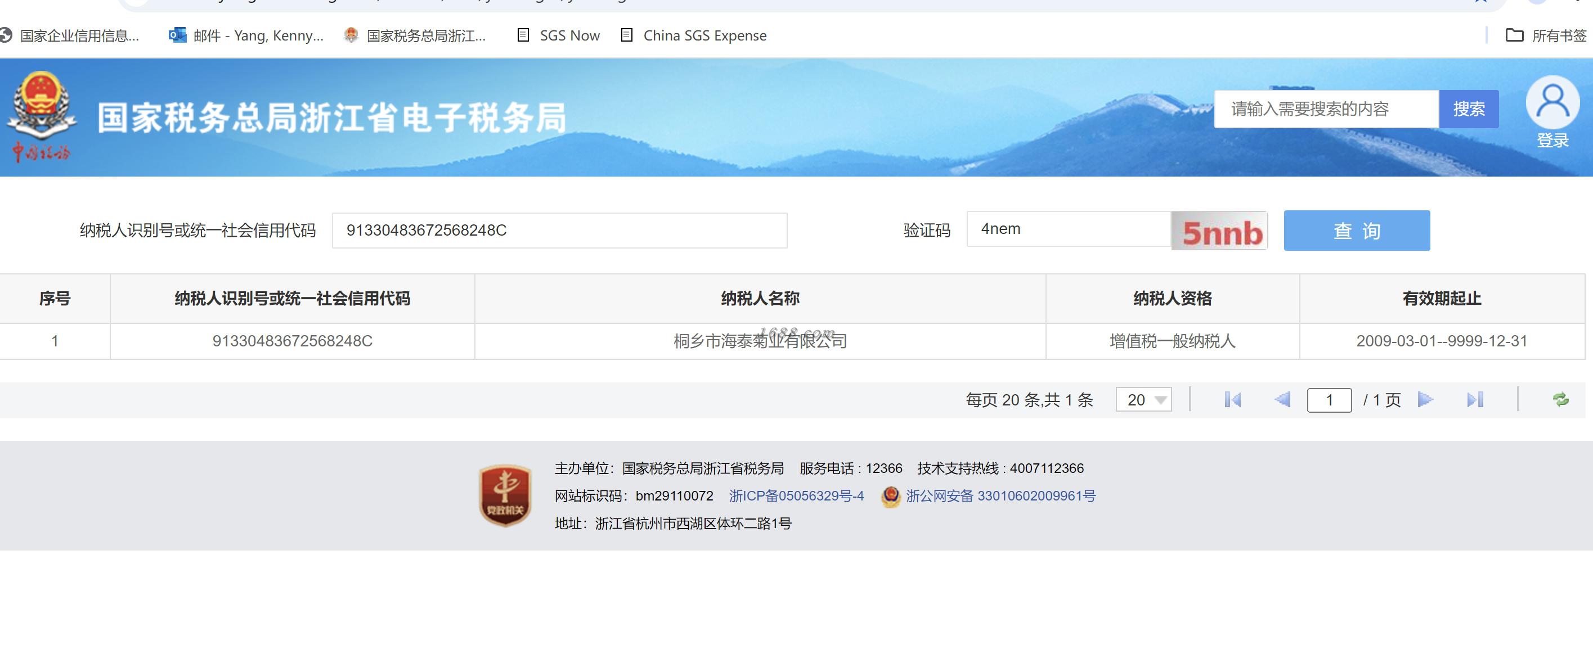Image resolution: width=1593 pixels, height=663 pixels.
Task: Click the 搜索 search button
Action: (1468, 109)
